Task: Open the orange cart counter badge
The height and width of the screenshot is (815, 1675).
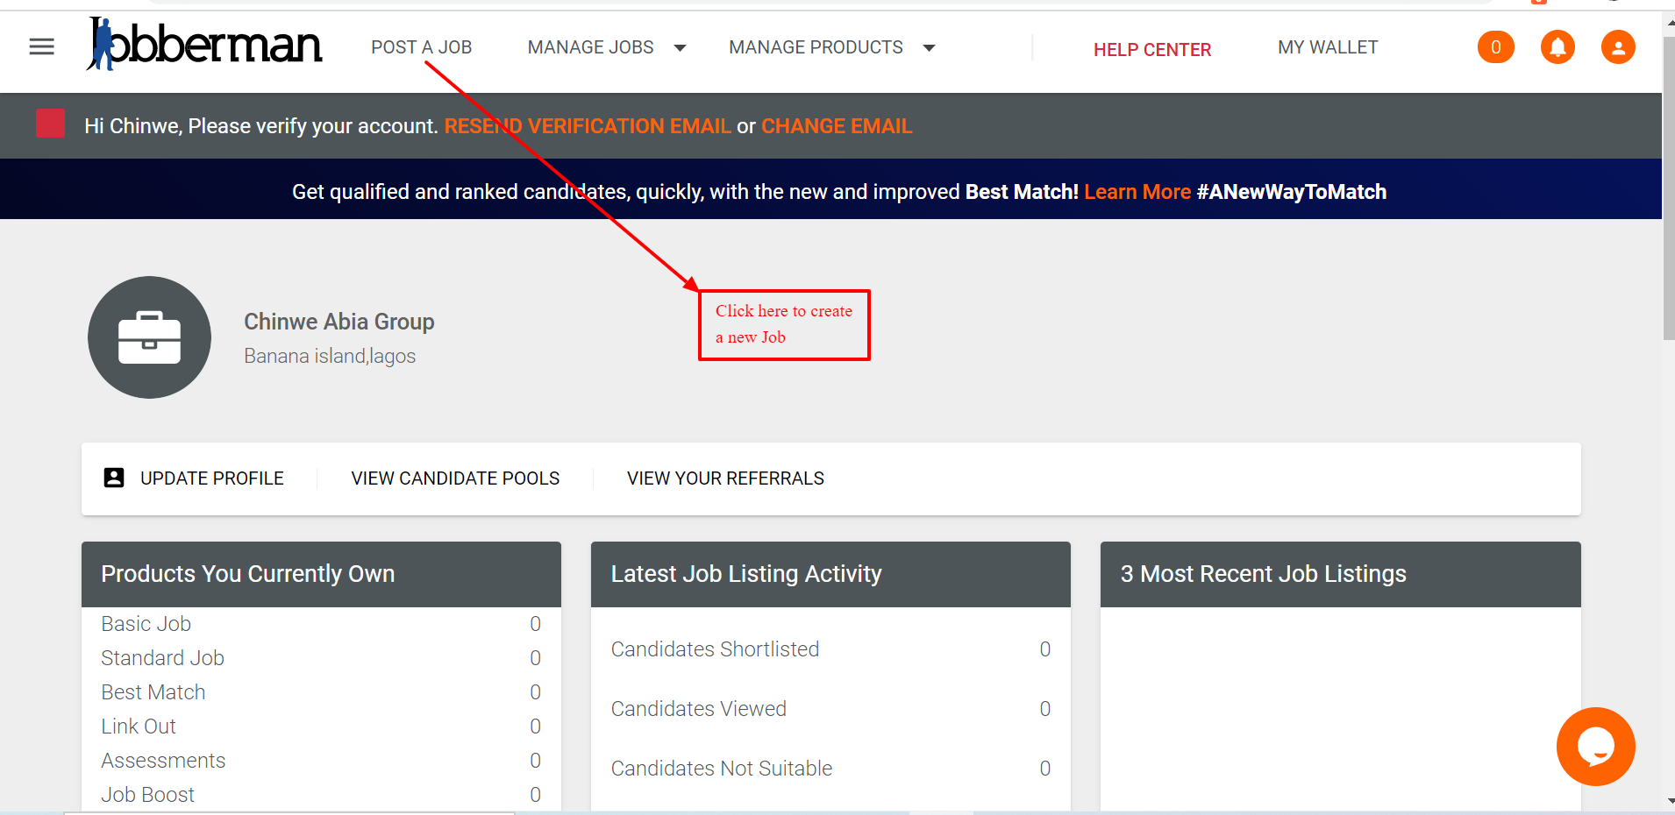Action: (1496, 47)
